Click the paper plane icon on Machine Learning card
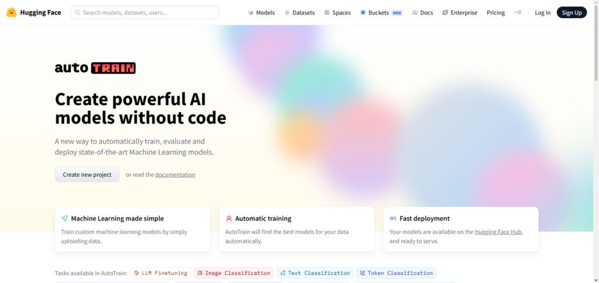 (64, 219)
